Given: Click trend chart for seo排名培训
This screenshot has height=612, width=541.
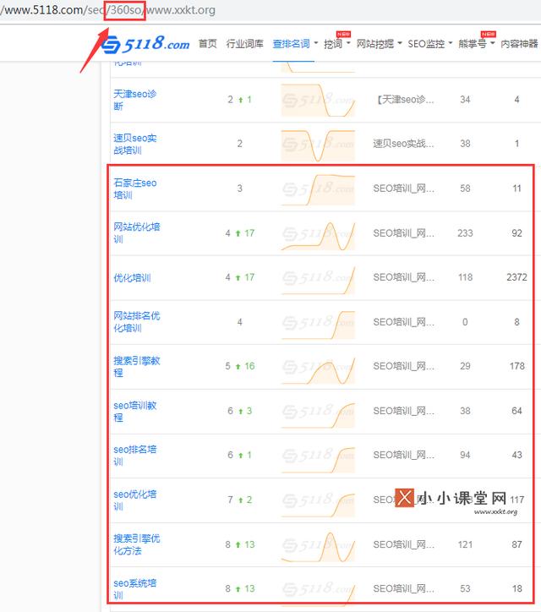Looking at the screenshot, I should (x=318, y=459).
